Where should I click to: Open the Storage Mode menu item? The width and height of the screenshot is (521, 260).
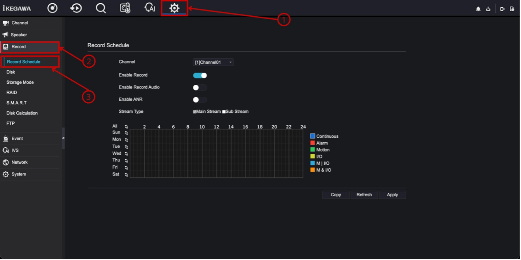coord(20,83)
